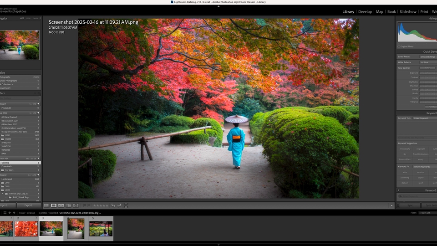Screen dimensions: 437x246
Task: Switch to the Slideshow module
Action: point(408,12)
